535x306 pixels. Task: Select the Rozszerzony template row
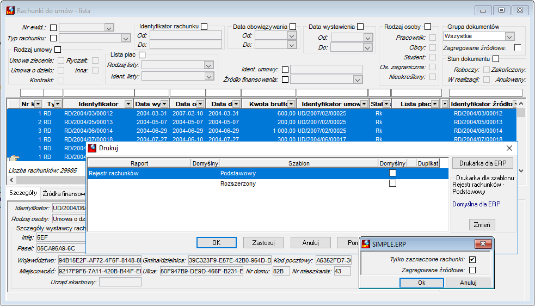coord(268,183)
